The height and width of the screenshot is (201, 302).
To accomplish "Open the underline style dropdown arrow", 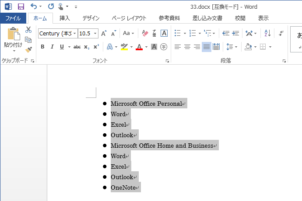I will coord(69,47).
